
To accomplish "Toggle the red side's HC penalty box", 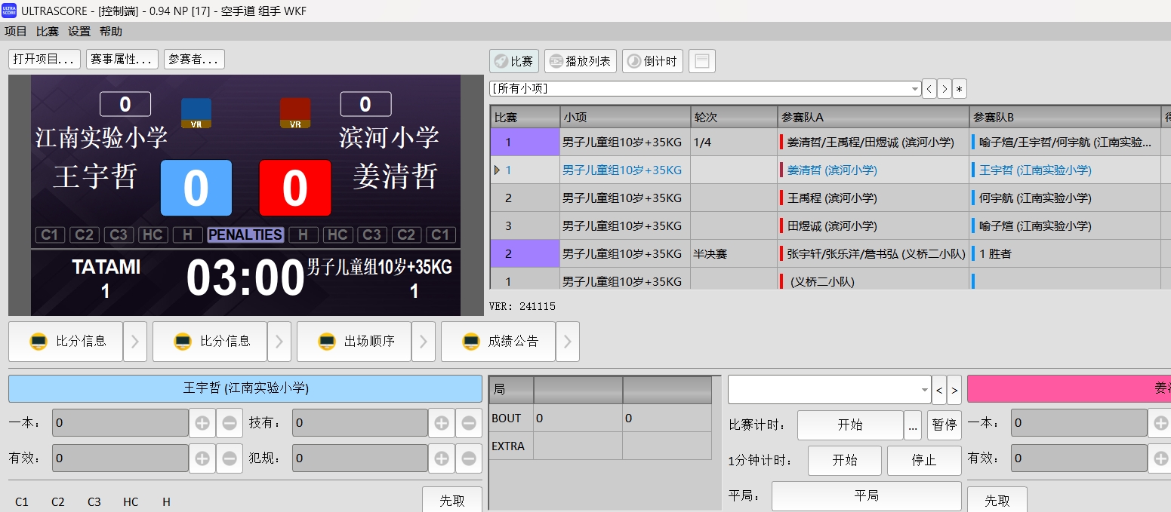I will (x=337, y=235).
